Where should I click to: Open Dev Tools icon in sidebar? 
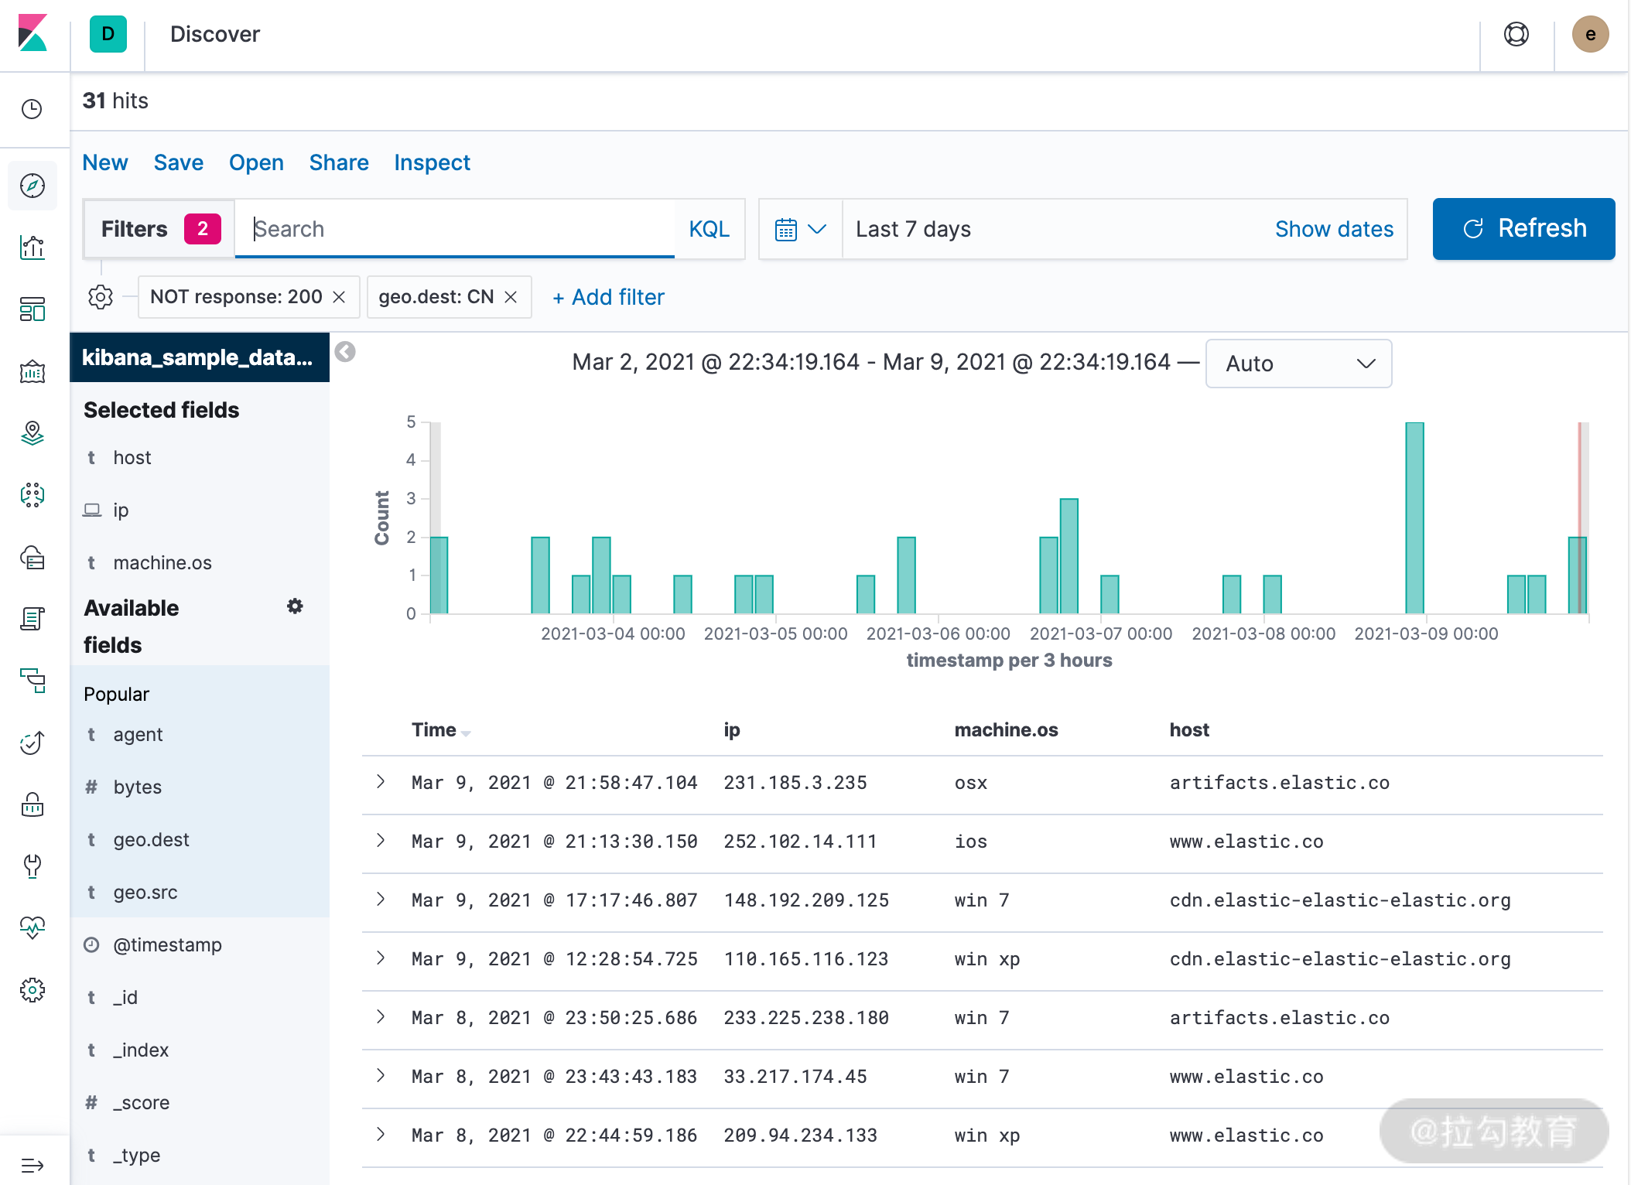coord(32,866)
